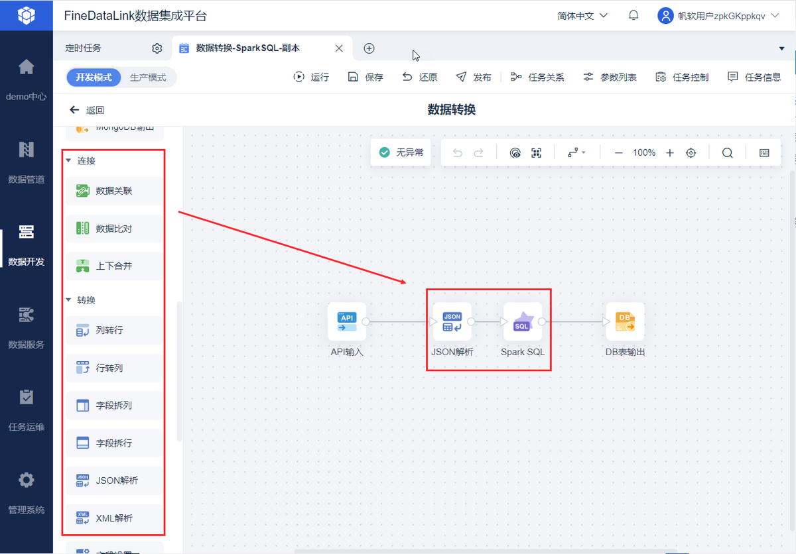Open 数据开发 in the sidebar
The image size is (796, 554).
click(27, 245)
